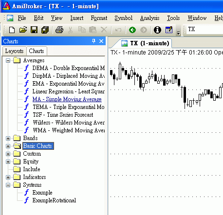Click the gray forward arrow icon
The height and width of the screenshot is (215, 223).
coord(144,30)
